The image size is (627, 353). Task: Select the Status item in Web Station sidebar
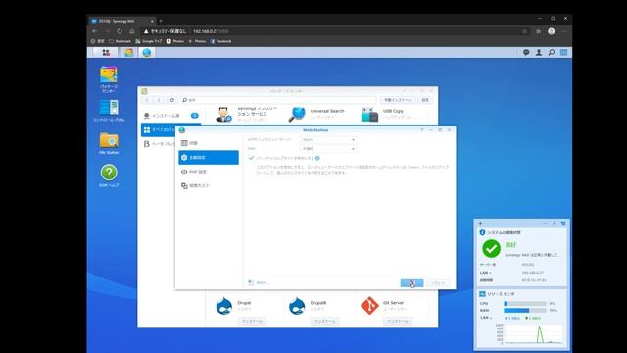pyautogui.click(x=209, y=143)
